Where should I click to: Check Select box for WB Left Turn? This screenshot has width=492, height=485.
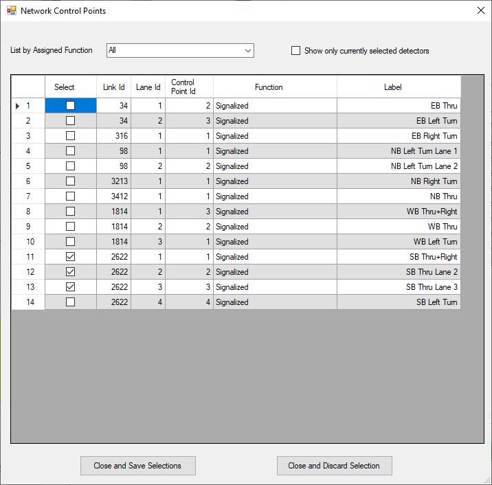(70, 242)
